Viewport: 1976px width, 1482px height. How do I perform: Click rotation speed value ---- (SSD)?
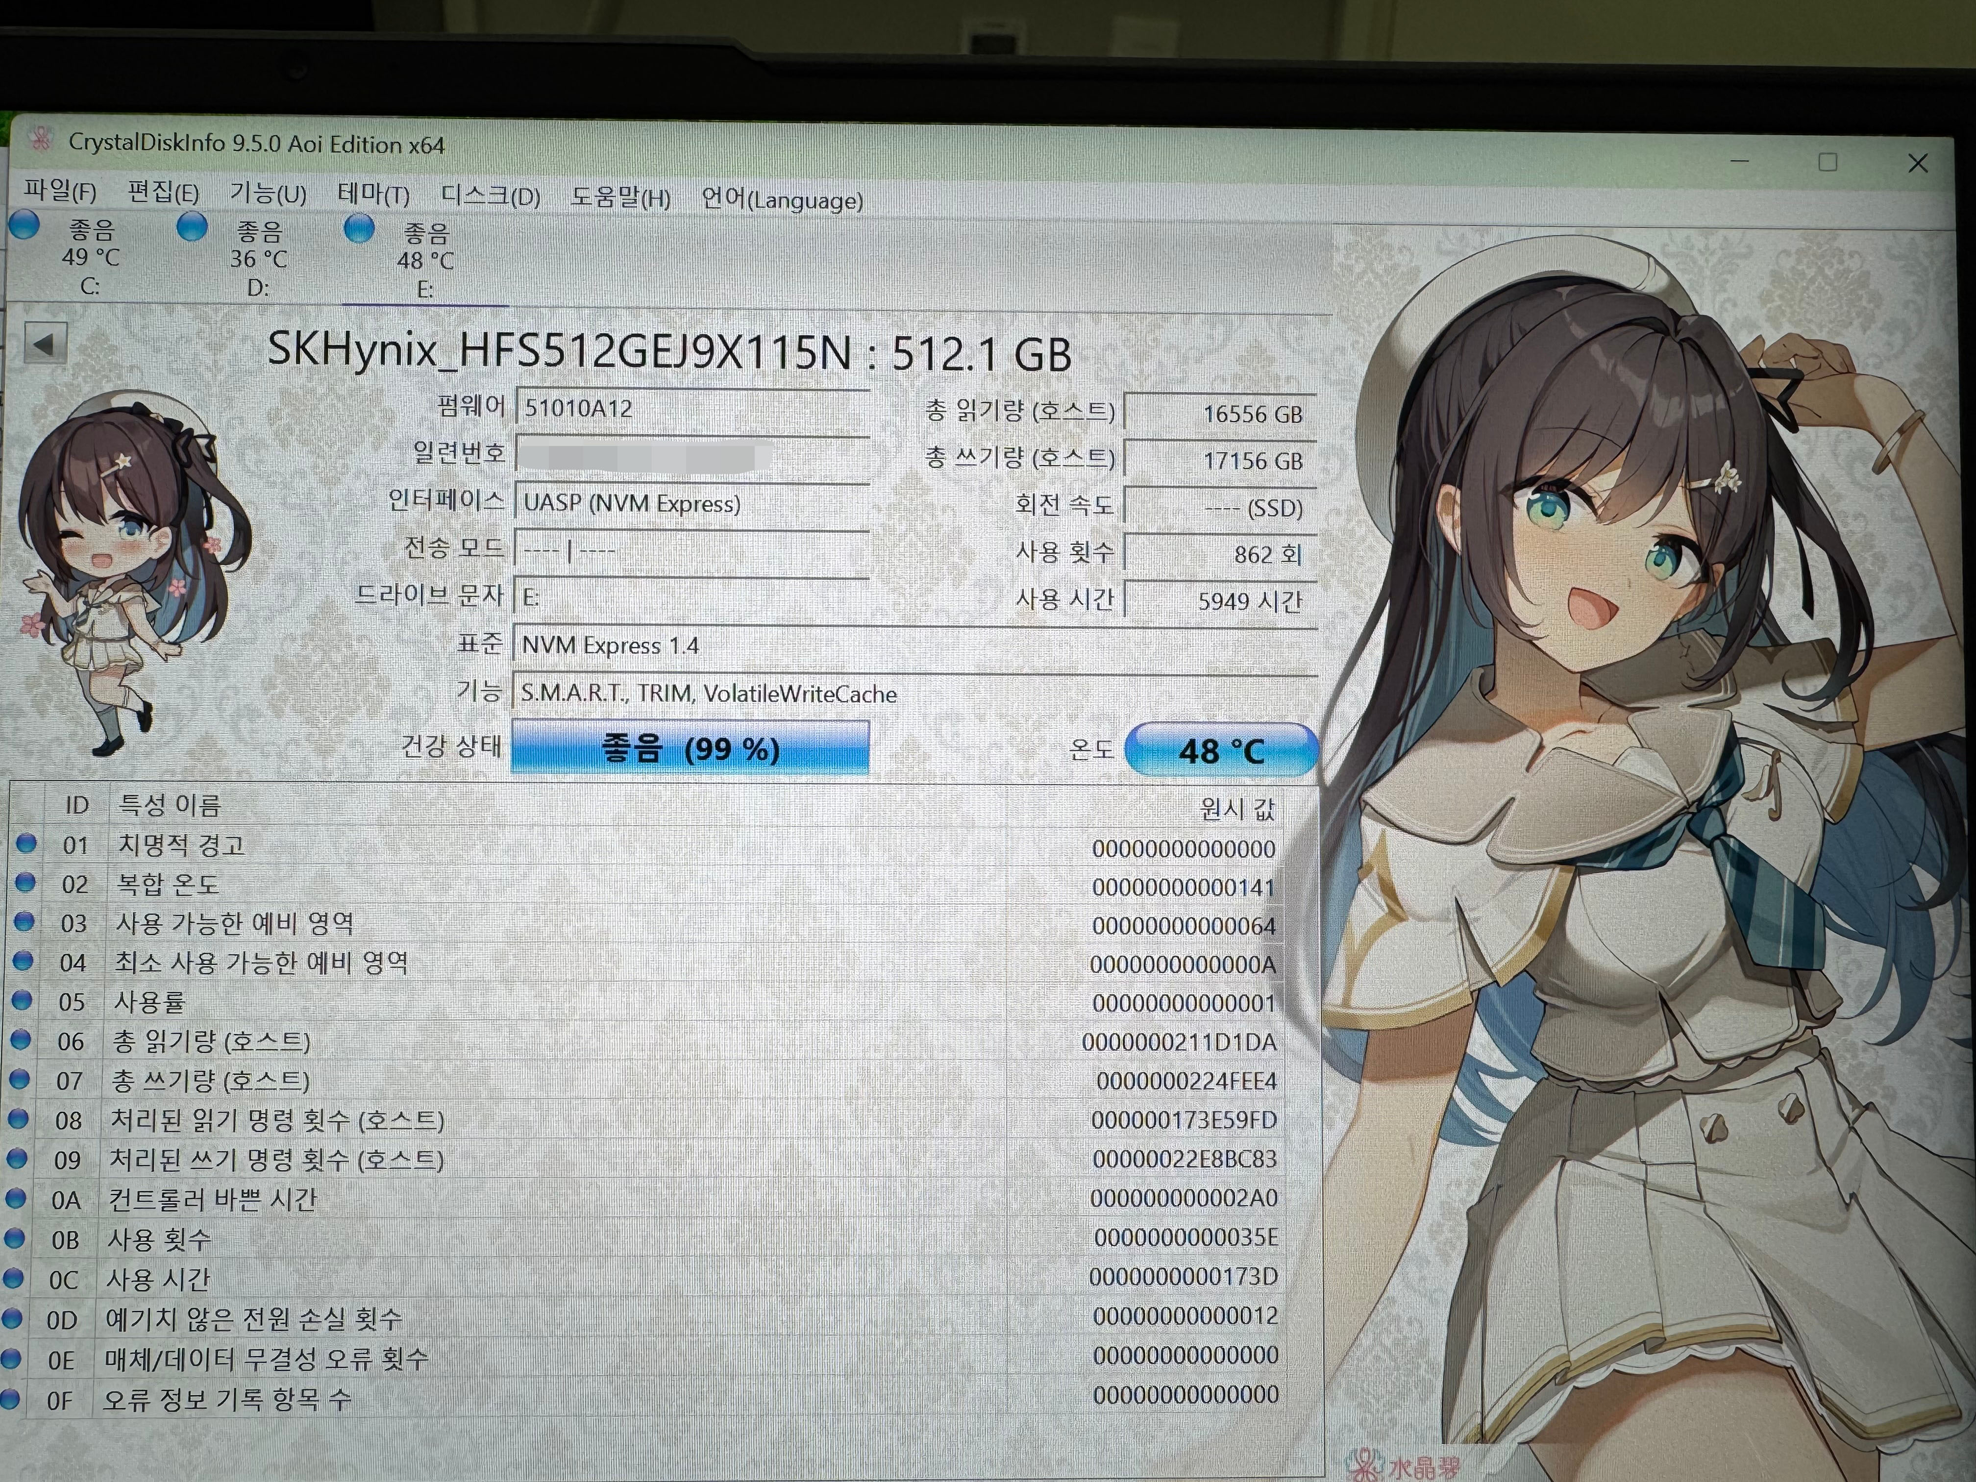1220,507
